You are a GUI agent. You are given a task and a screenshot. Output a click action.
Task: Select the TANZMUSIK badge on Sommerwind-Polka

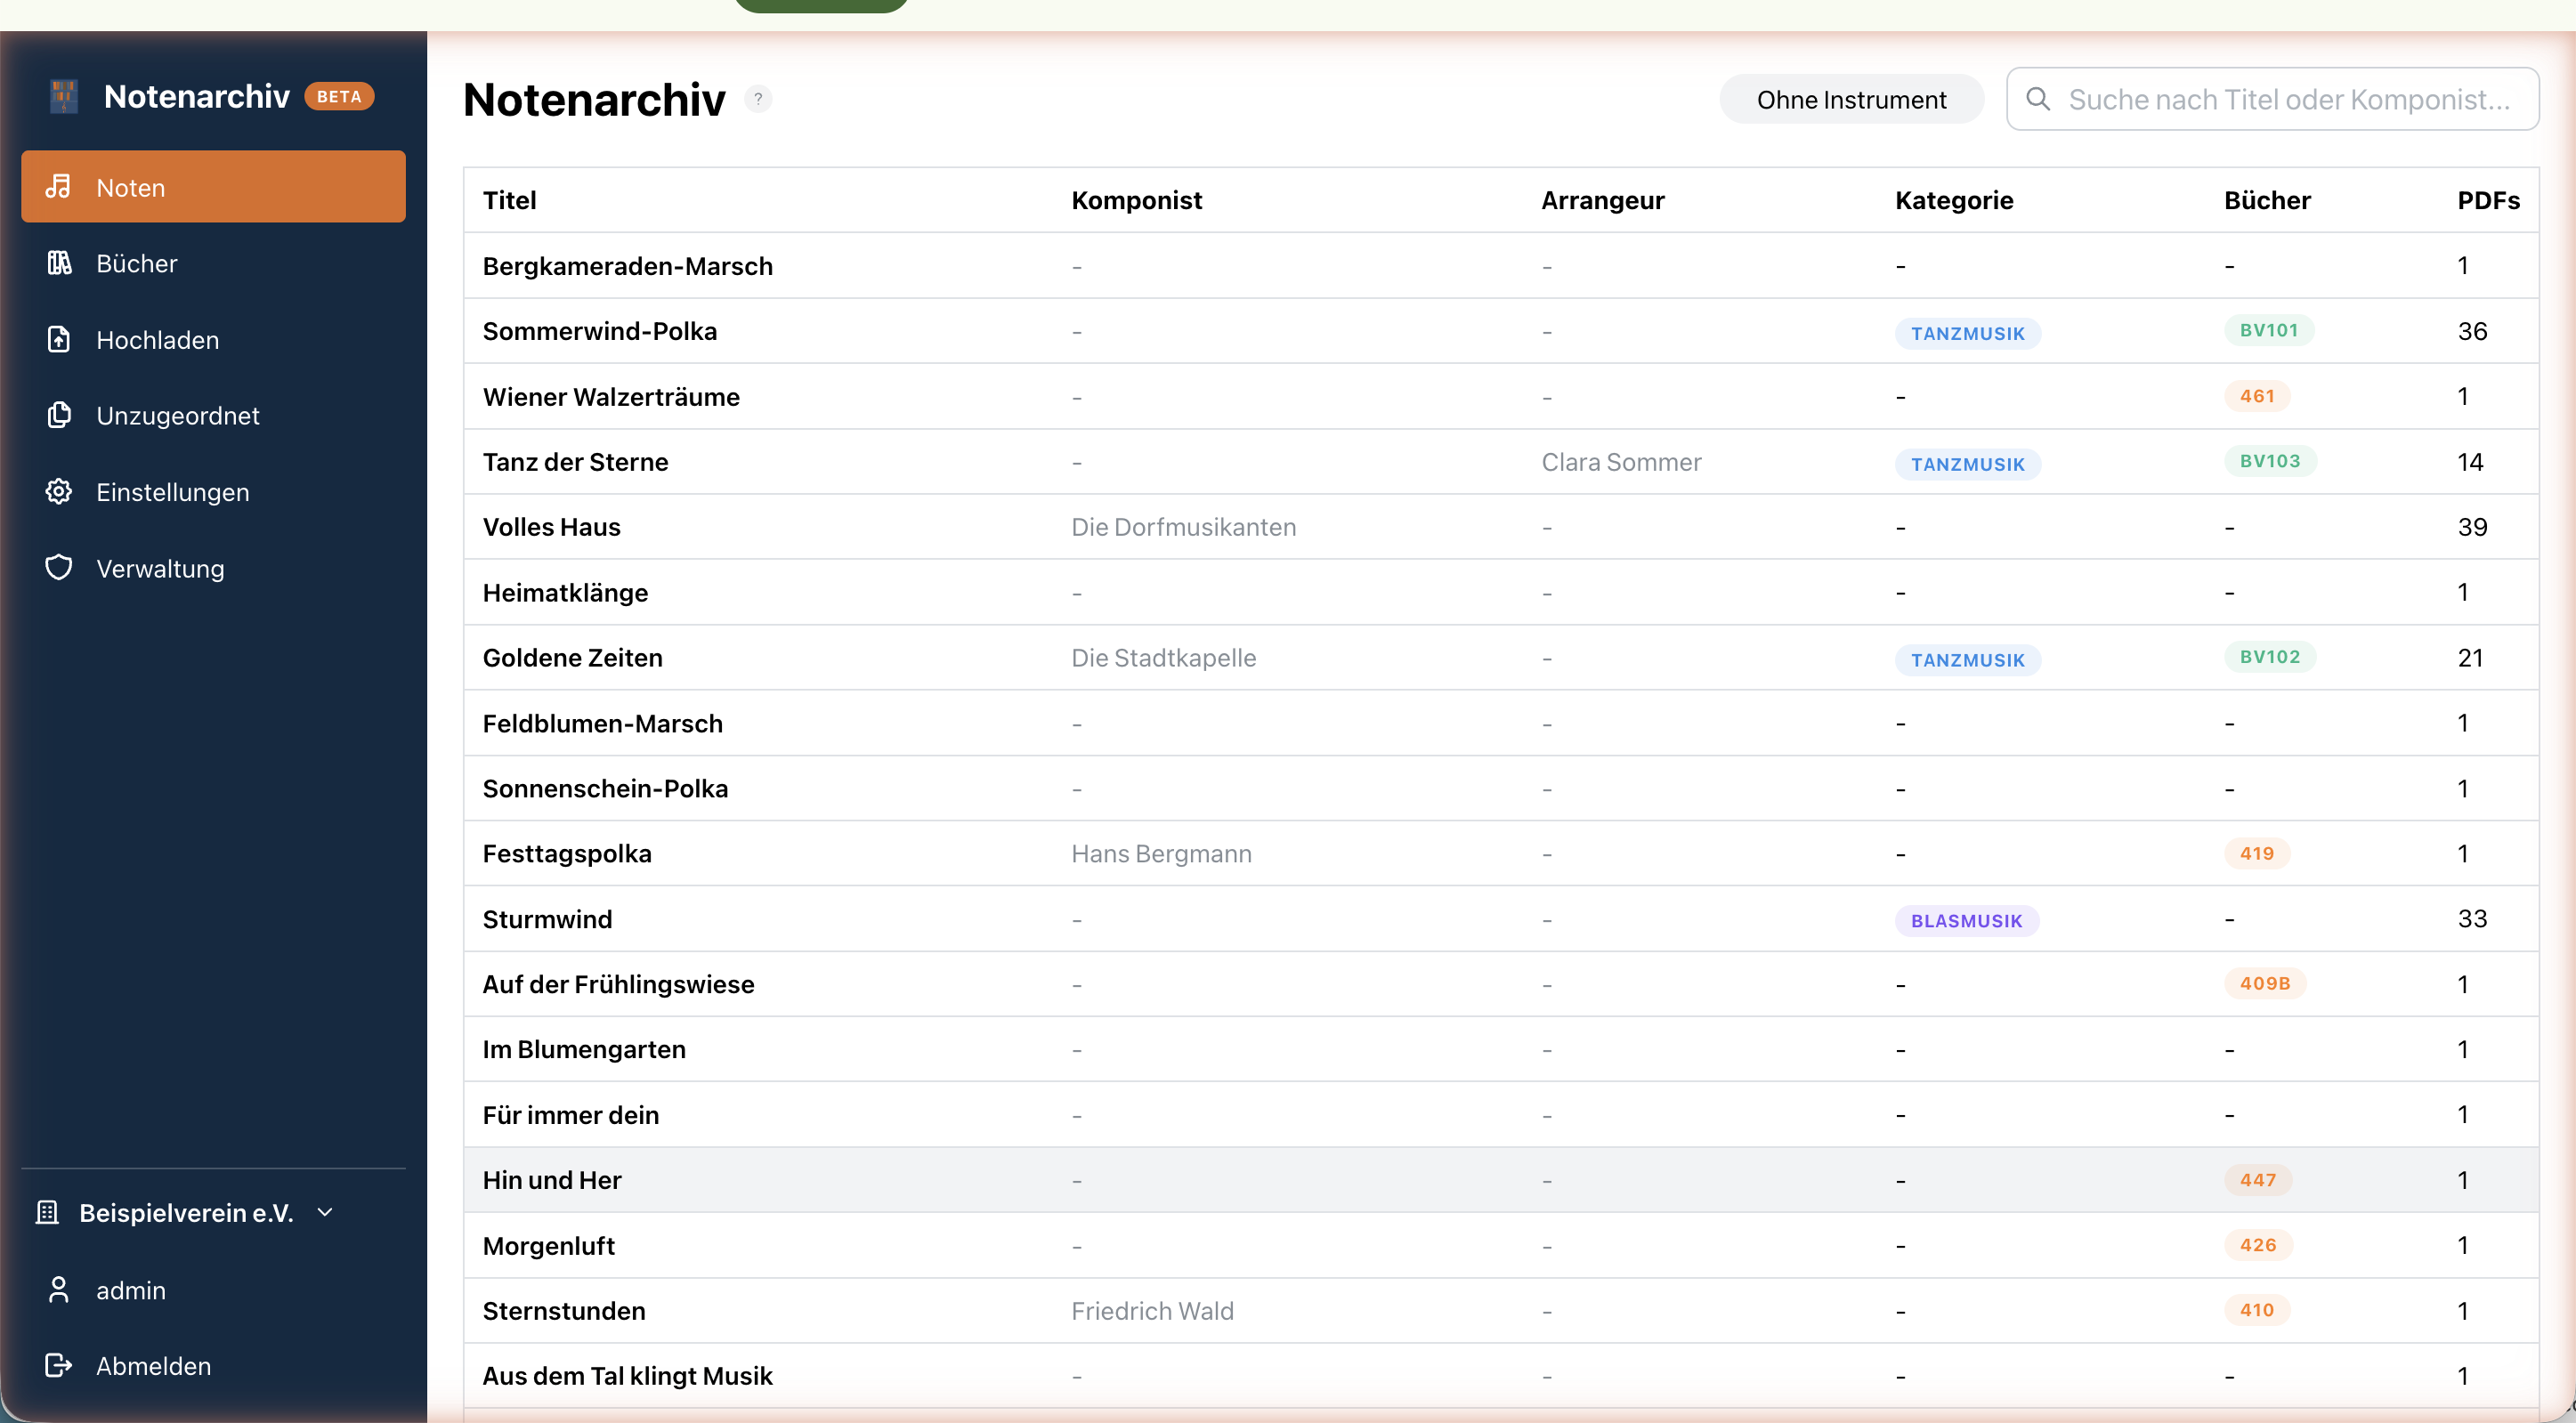pos(1967,332)
